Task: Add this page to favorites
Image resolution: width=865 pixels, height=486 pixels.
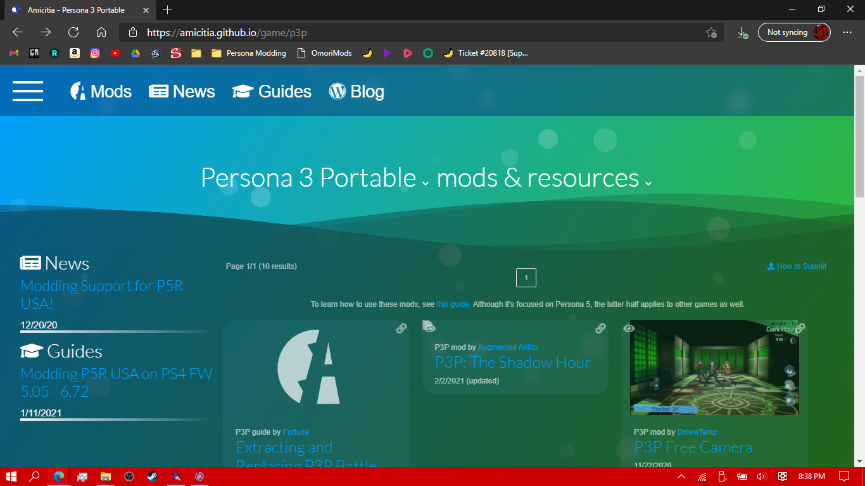Action: [x=711, y=32]
